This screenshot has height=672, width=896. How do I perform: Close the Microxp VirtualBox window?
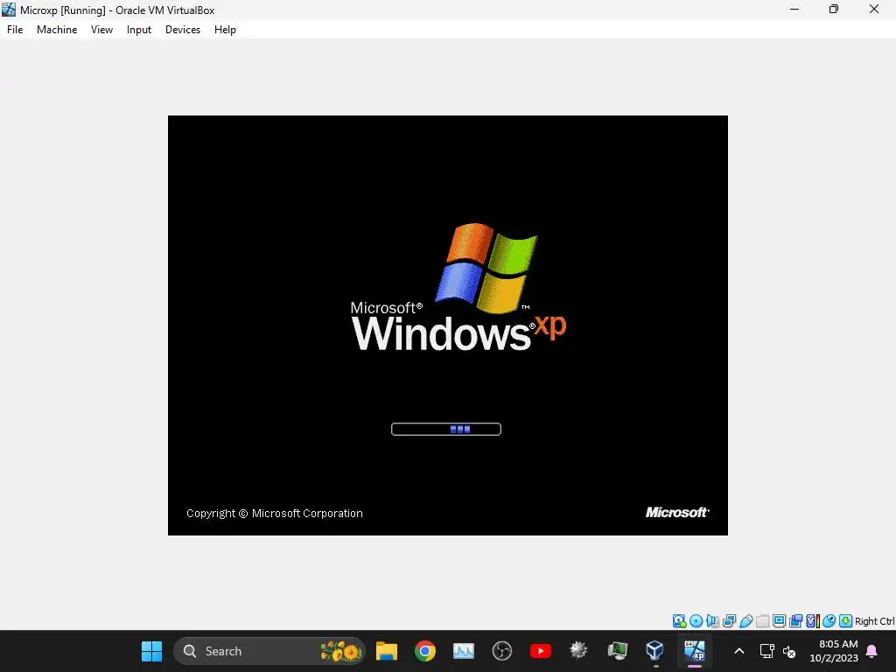(x=874, y=9)
